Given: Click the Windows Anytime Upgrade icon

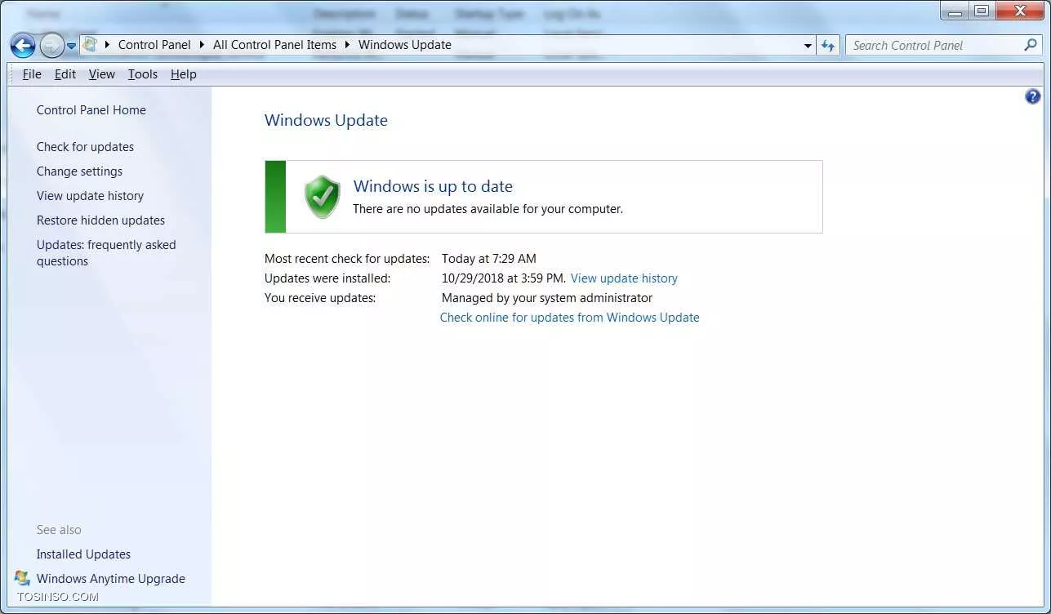Looking at the screenshot, I should 22,578.
